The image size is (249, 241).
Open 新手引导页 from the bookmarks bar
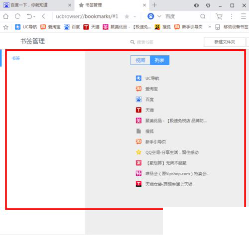tap(188, 27)
